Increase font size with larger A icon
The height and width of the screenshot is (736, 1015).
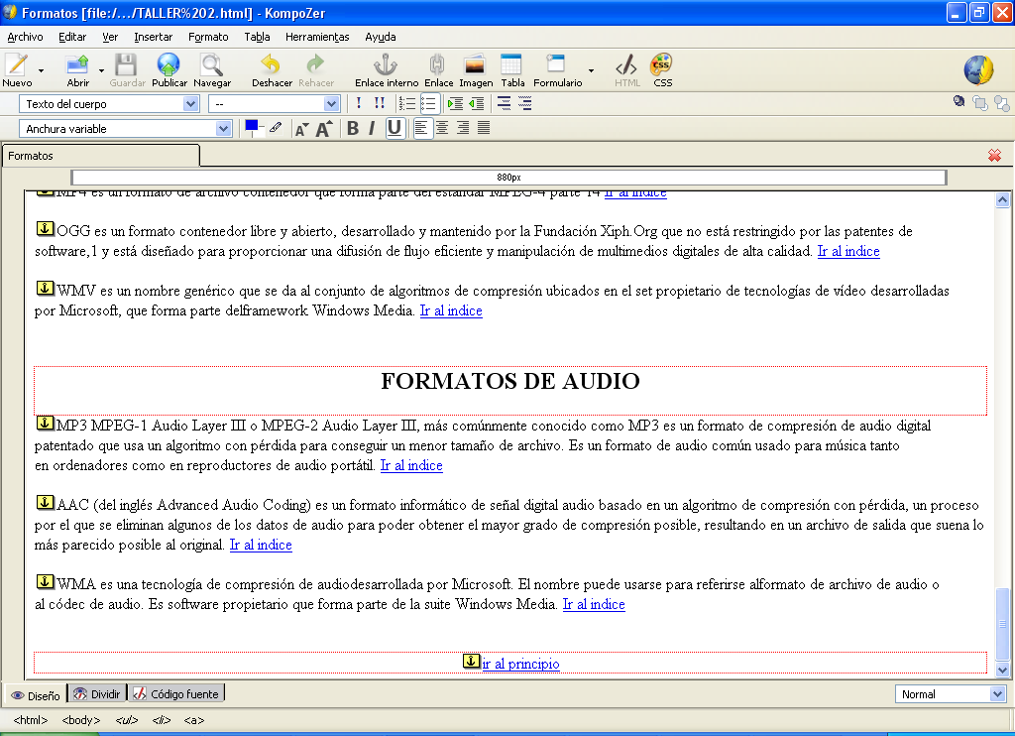click(324, 129)
